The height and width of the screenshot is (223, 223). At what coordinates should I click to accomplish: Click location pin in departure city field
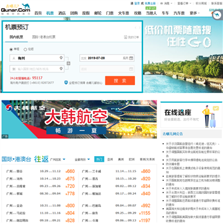click(x=61, y=58)
